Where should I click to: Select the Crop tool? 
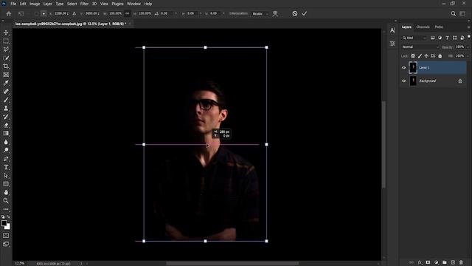click(x=6, y=66)
